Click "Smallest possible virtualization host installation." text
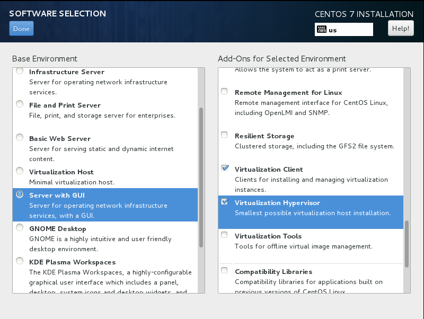Screen dimensions: 424x319 click(x=313, y=213)
